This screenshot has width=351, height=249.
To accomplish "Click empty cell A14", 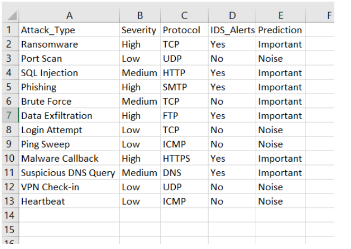I will point(69,215).
